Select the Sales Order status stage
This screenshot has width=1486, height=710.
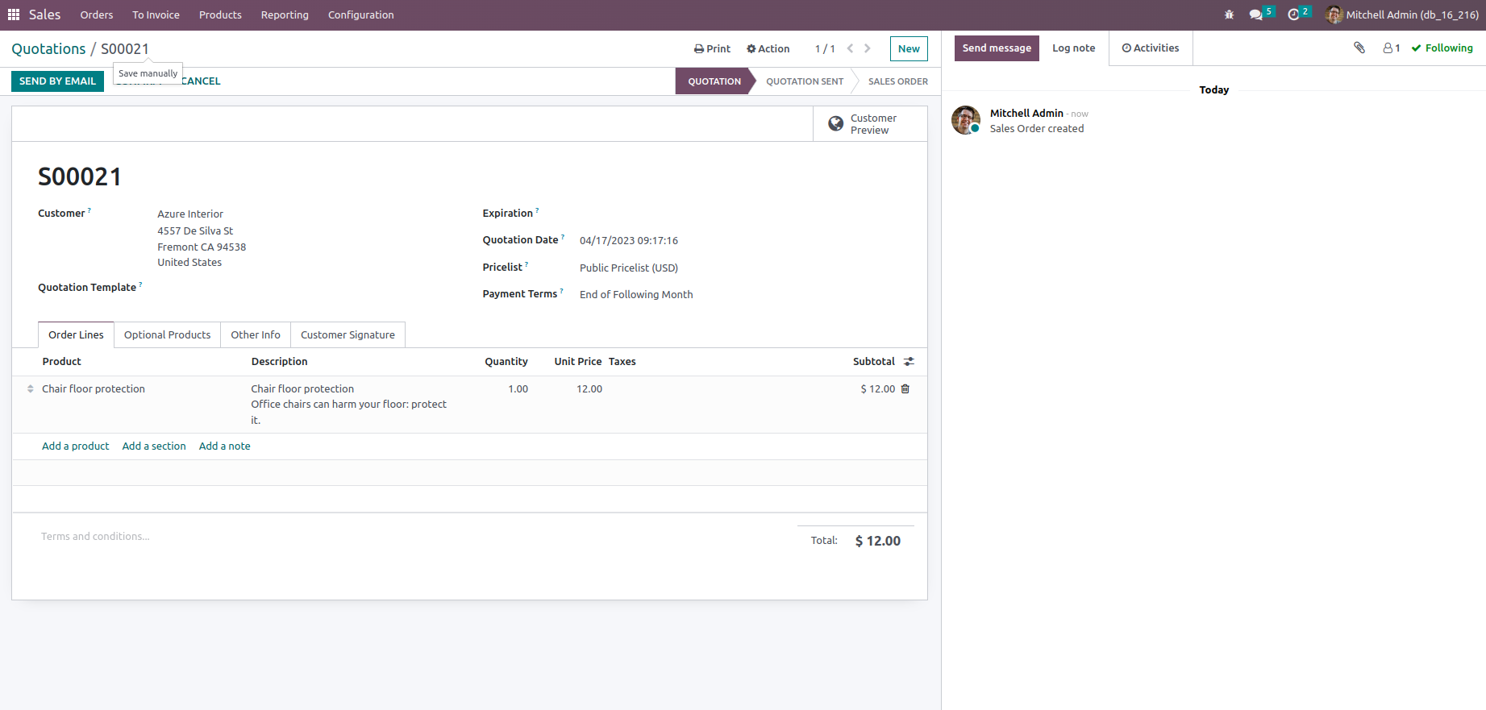coord(897,81)
